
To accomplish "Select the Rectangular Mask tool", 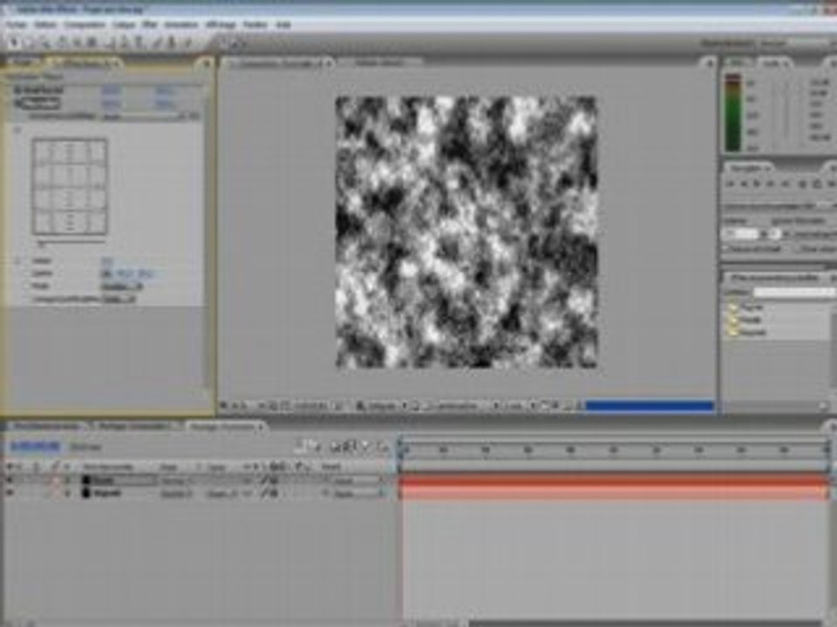I will pos(110,44).
